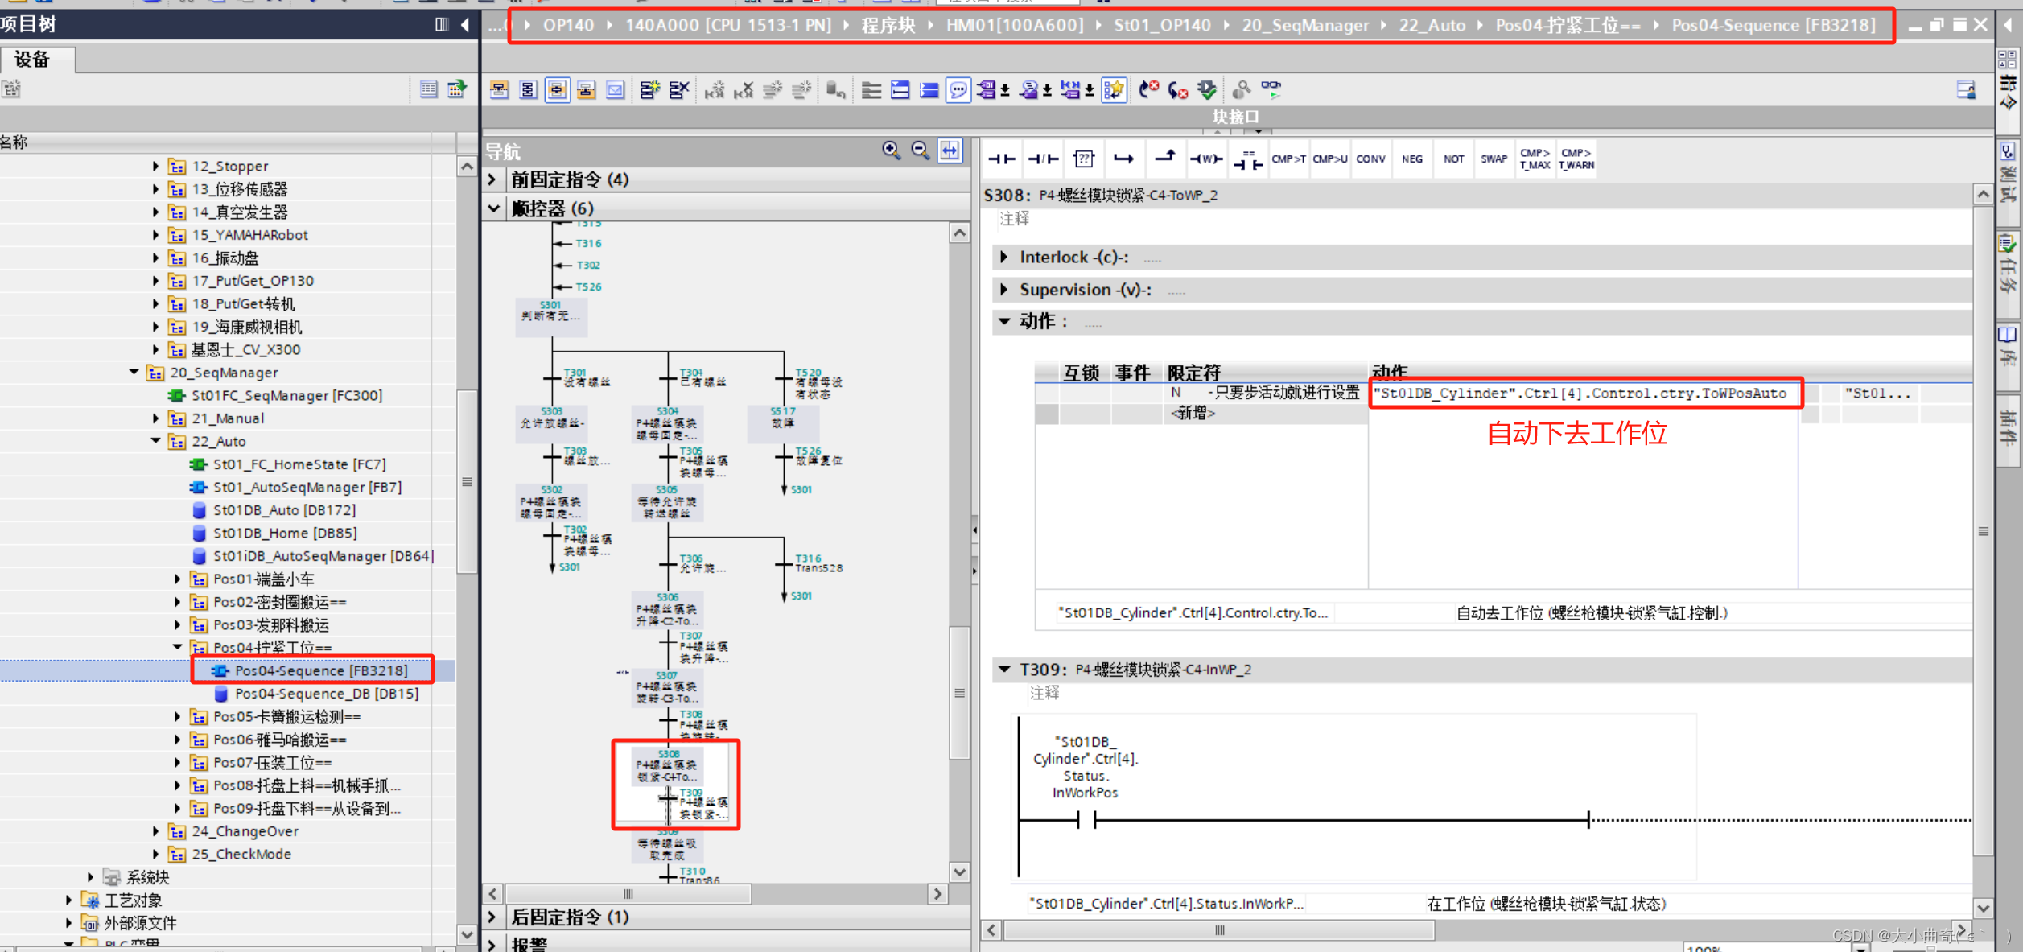Toggle the fit-width button in navigation
The image size is (2023, 952).
950,150
